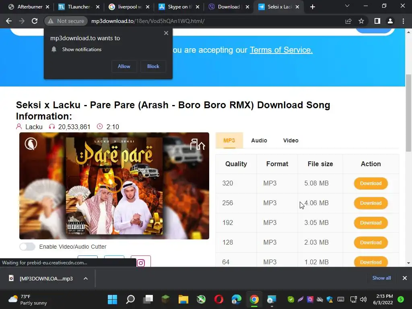Reload the current page
412x309 pixels.
point(35,21)
